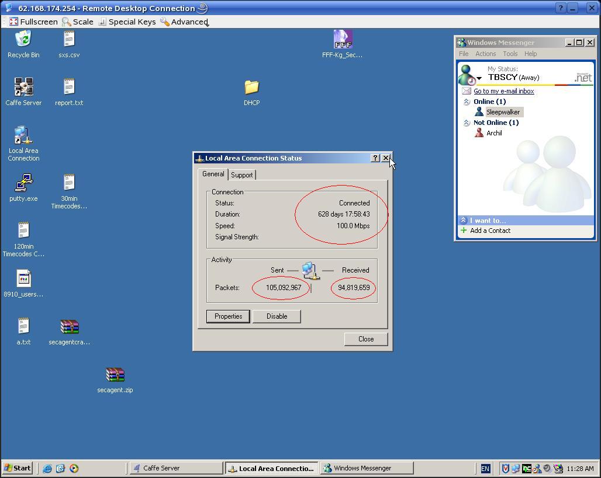
Task: Open Go to my e-mail inbox link
Action: 503,91
